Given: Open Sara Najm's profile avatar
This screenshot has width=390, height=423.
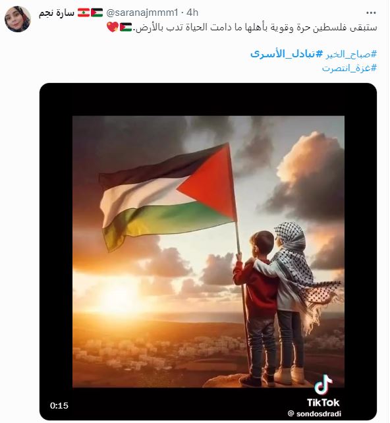Looking at the screenshot, I should click(x=18, y=19).
